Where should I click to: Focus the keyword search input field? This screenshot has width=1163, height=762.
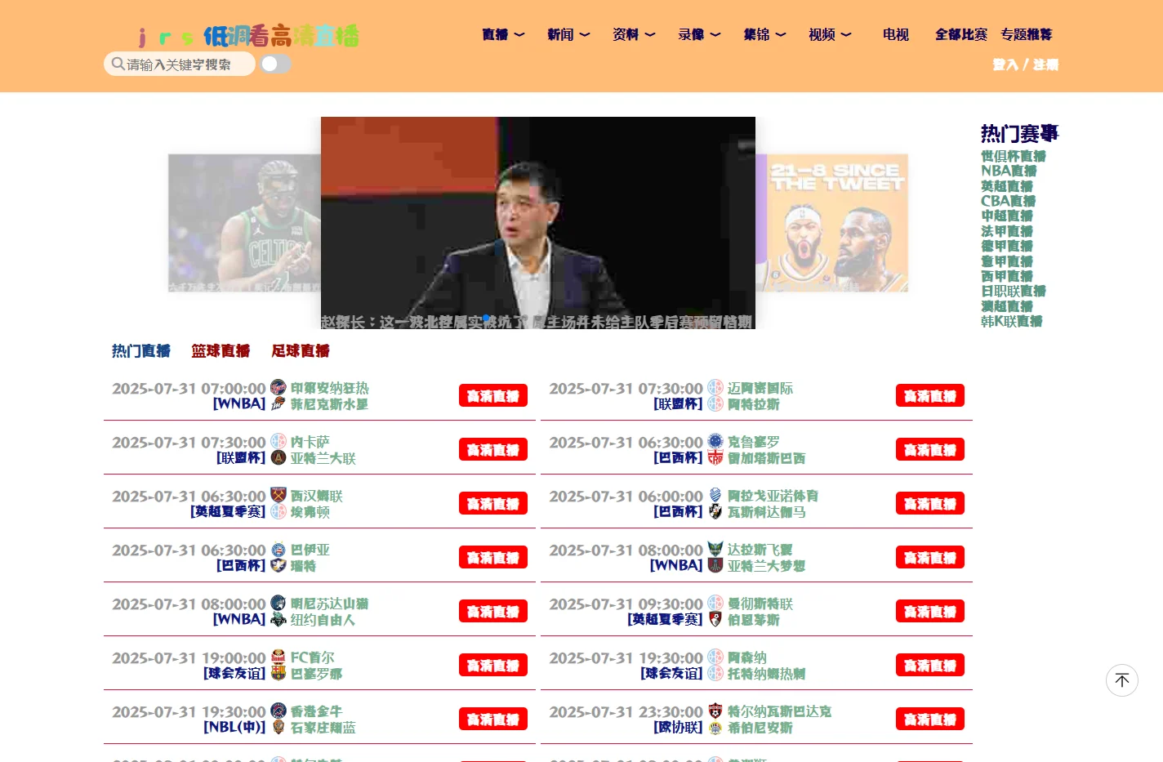click(180, 64)
